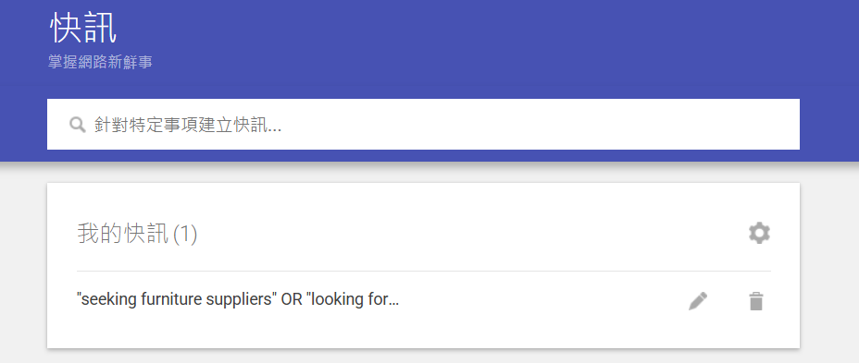Click the (1) alert count number
The height and width of the screenshot is (363, 859).
(x=185, y=235)
